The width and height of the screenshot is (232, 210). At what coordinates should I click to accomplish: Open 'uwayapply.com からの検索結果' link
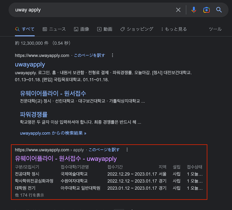[53, 133]
